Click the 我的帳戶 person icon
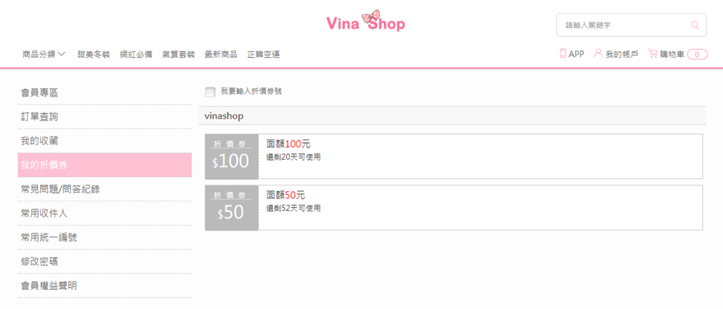Viewport: 723px width, 309px height. click(x=598, y=53)
